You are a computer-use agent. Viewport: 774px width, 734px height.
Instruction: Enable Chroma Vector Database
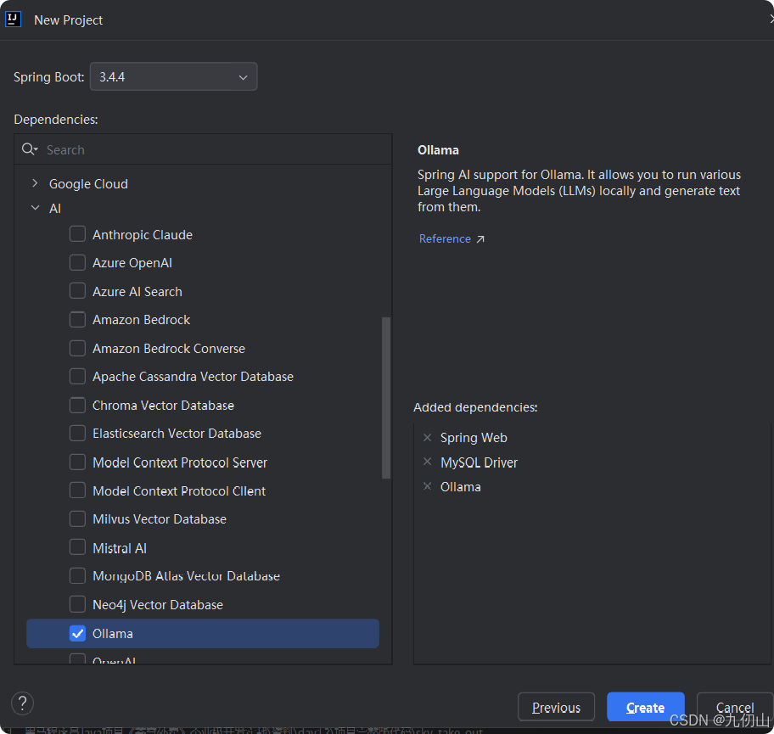coord(77,405)
